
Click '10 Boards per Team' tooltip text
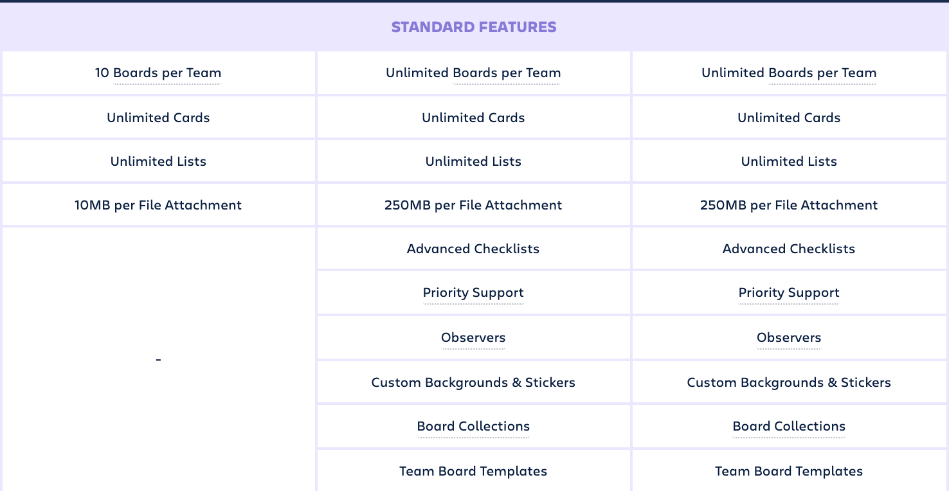pos(158,73)
